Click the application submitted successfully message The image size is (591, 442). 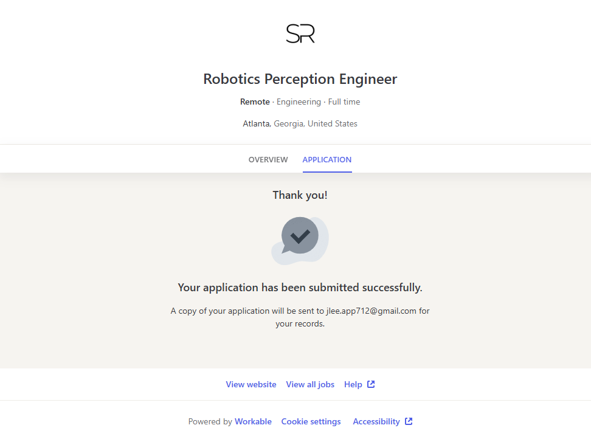point(300,288)
